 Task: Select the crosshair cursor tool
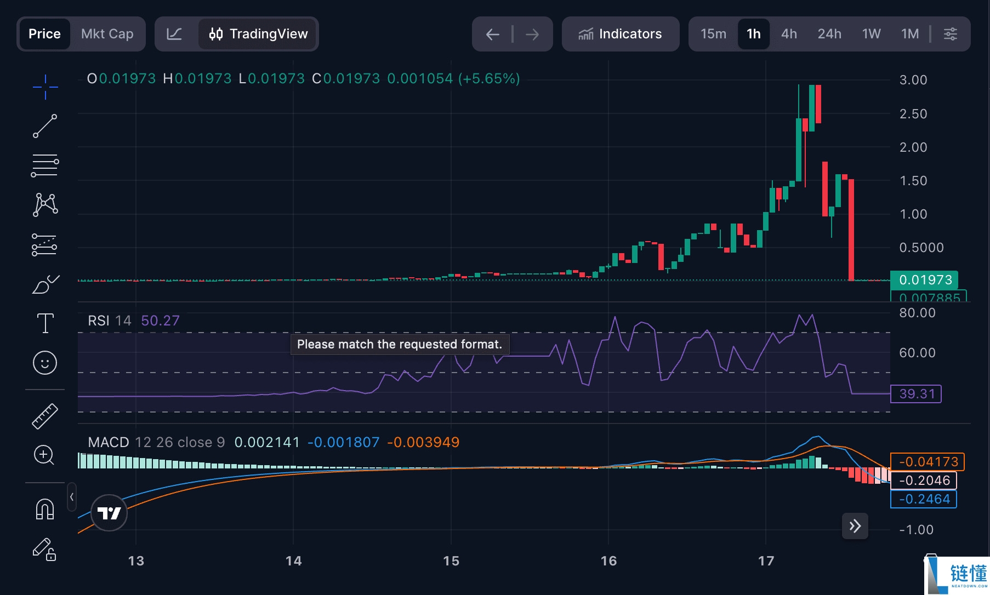click(45, 87)
